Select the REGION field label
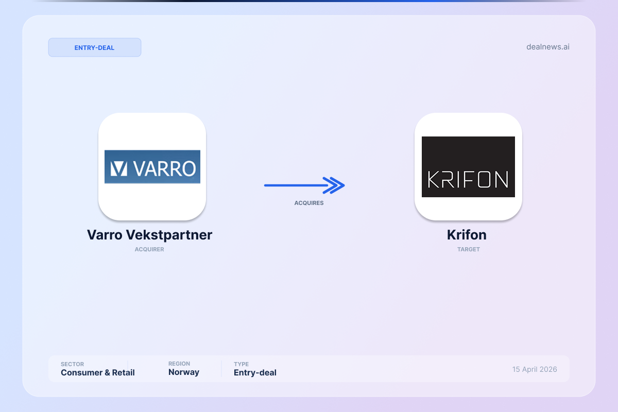This screenshot has height=412, width=618. 179,364
